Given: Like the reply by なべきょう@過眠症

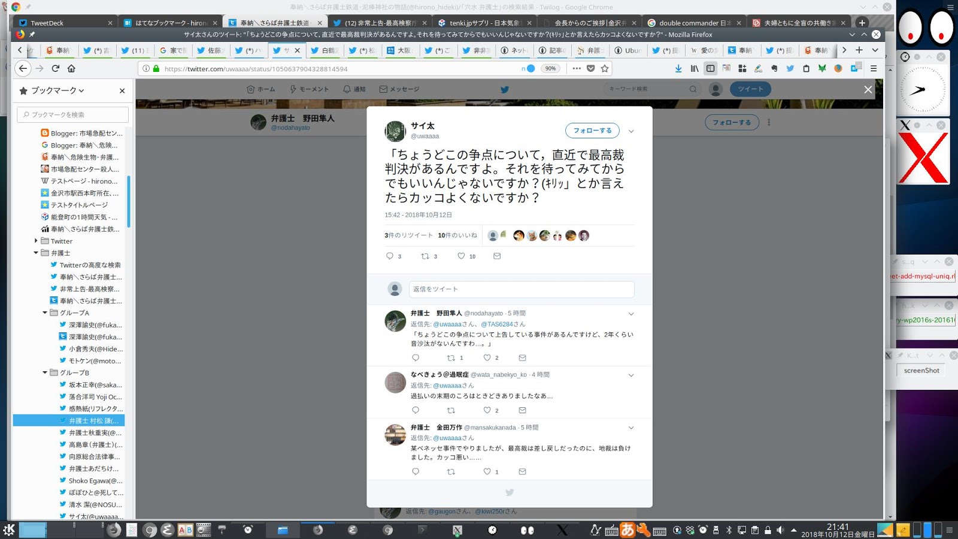Looking at the screenshot, I should point(487,410).
